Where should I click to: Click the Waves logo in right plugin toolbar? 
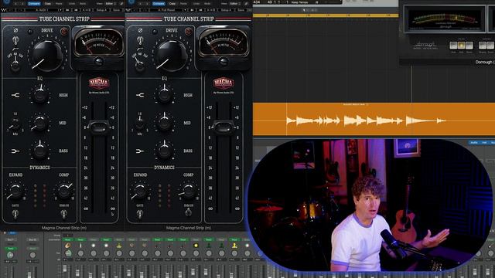click(128, 10)
